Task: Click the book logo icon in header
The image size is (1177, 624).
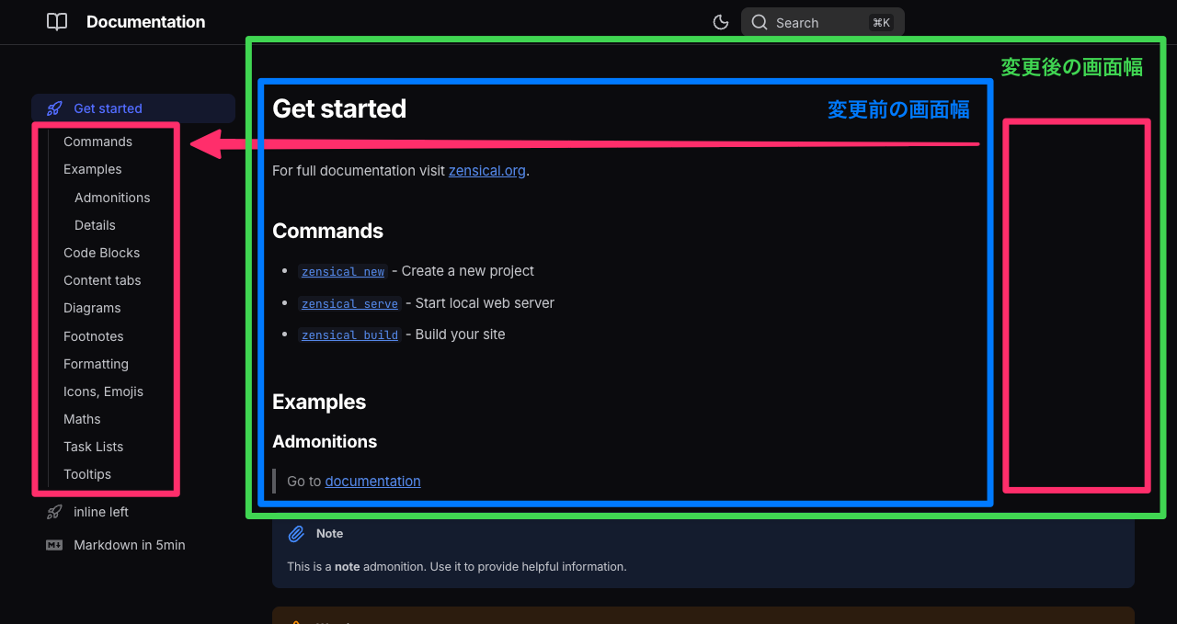Action: (x=57, y=22)
